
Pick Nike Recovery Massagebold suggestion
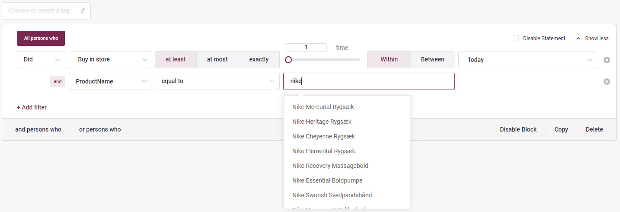click(347, 166)
